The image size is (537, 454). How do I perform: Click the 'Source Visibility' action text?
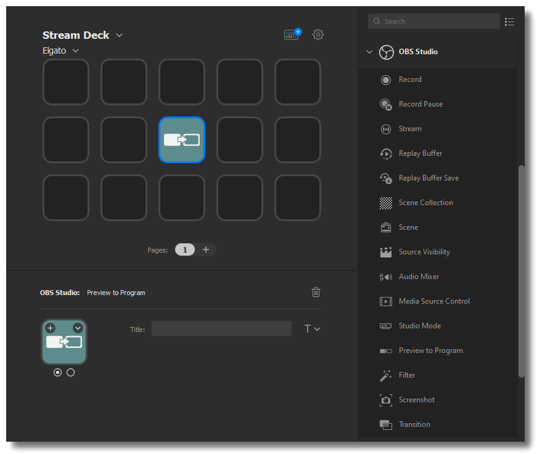point(424,252)
